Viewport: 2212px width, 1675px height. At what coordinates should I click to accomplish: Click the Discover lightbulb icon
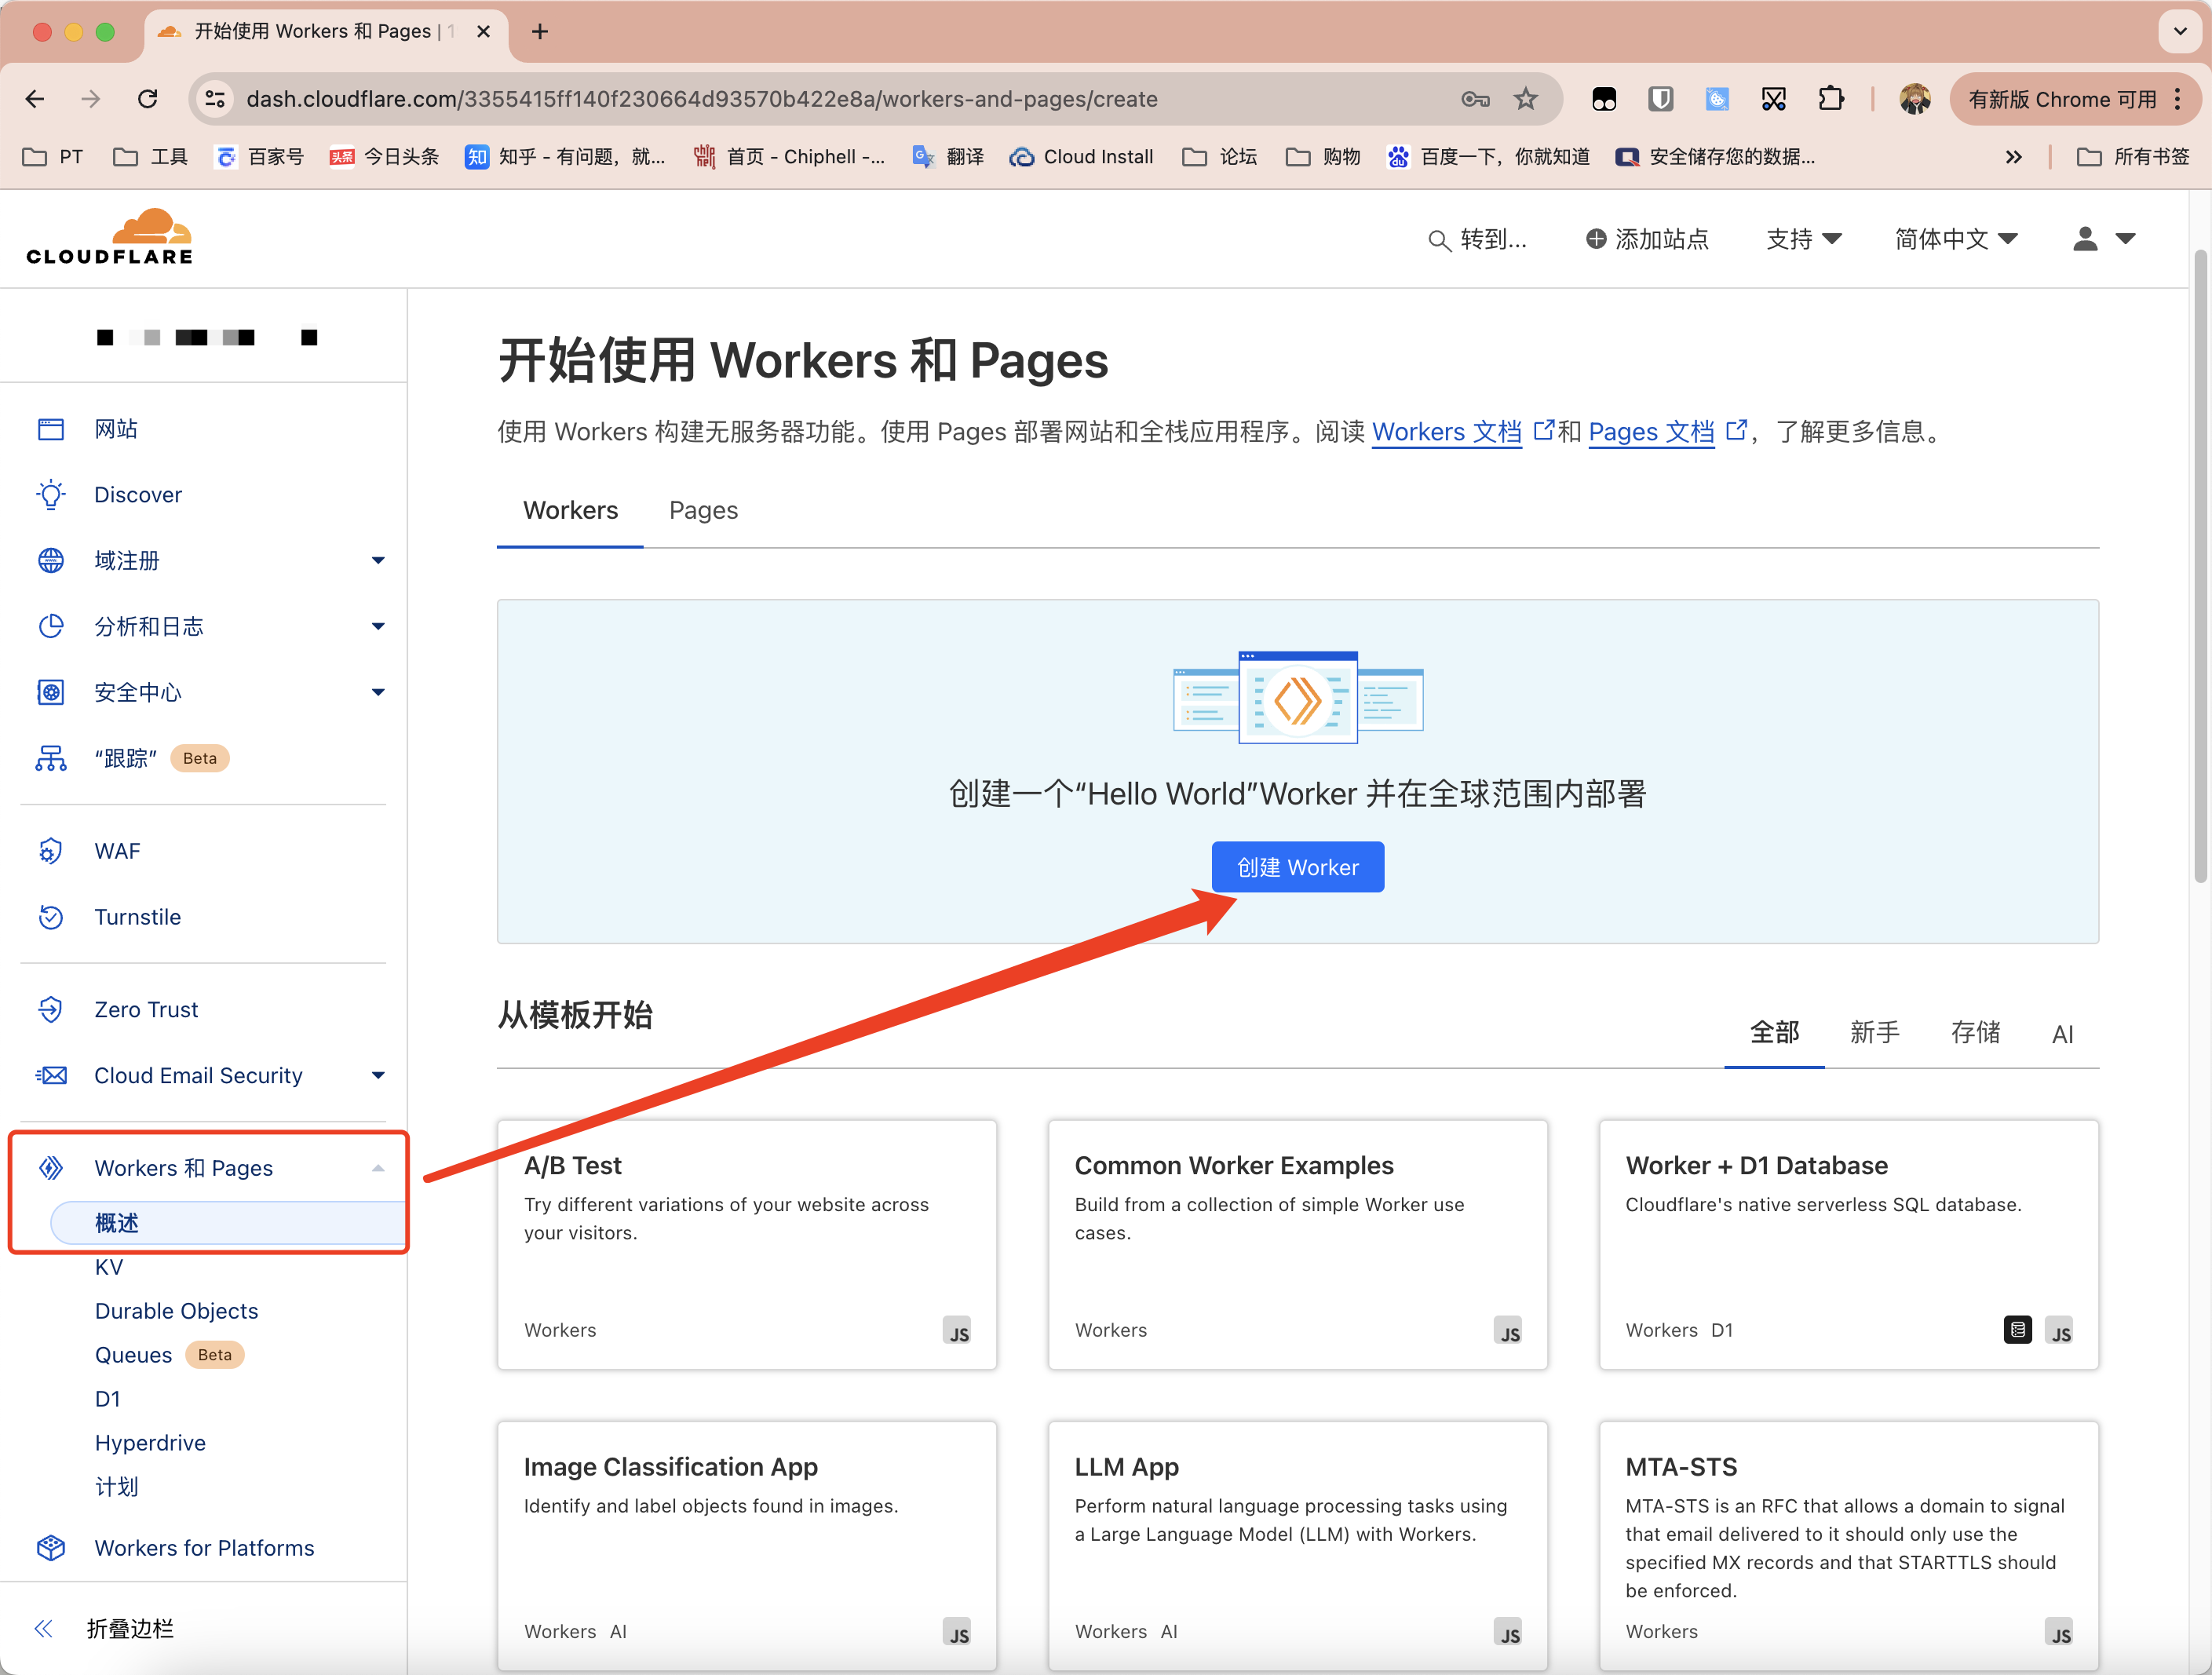[51, 495]
